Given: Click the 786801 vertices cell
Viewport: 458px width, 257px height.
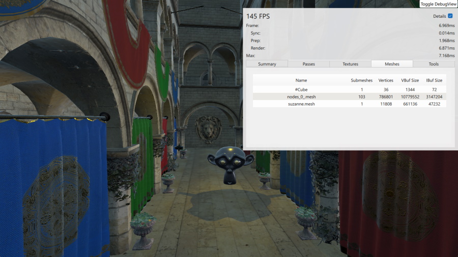Looking at the screenshot, I should tap(386, 97).
